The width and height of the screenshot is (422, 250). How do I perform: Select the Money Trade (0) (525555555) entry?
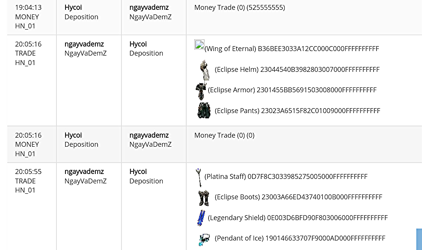240,8
